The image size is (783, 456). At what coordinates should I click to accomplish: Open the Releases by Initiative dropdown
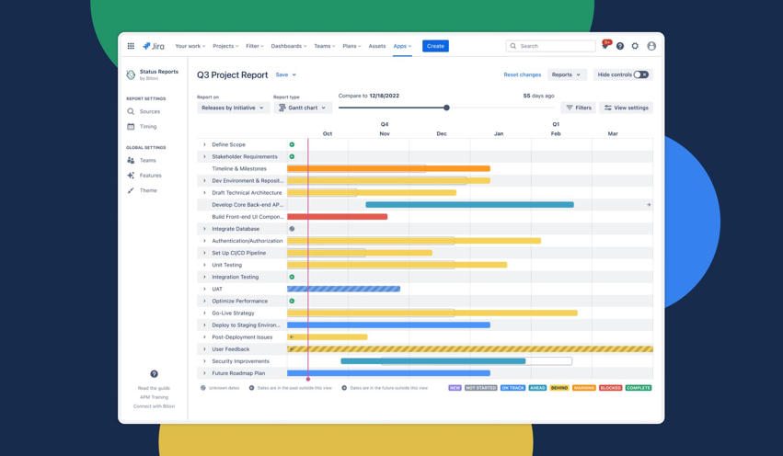[233, 108]
